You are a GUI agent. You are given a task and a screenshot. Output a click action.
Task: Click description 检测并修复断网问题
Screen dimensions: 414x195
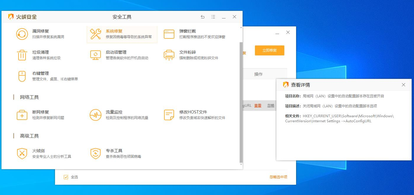(48, 118)
